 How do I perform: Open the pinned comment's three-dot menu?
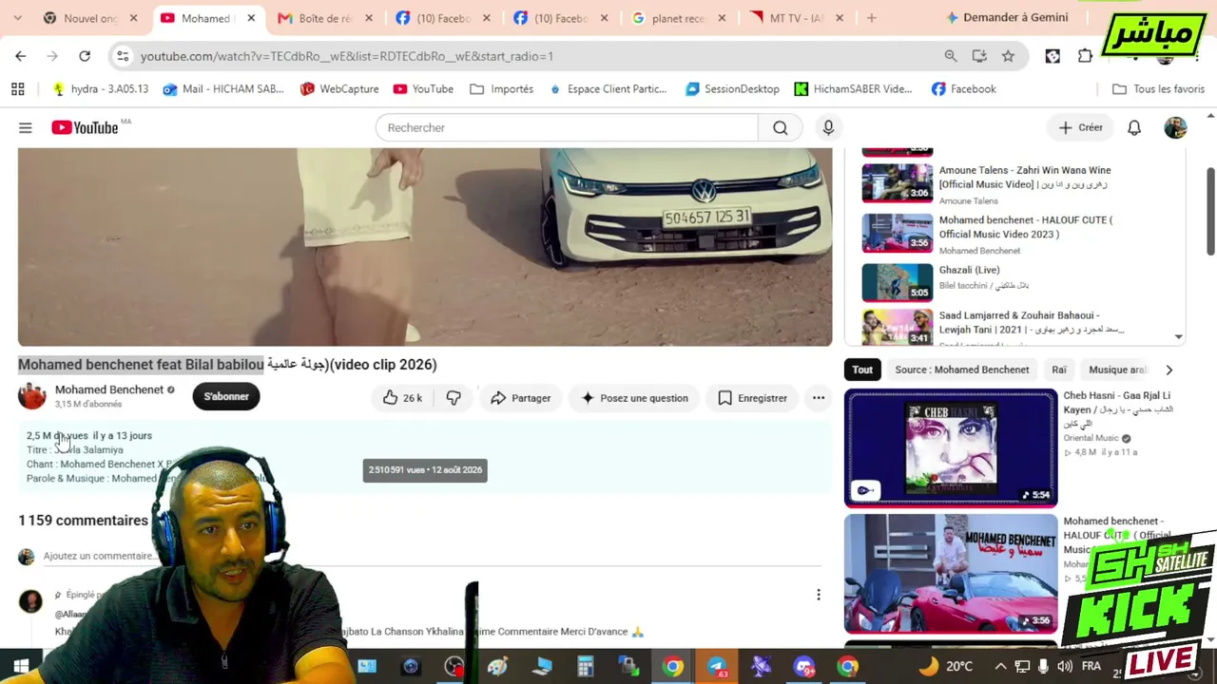pyautogui.click(x=818, y=595)
